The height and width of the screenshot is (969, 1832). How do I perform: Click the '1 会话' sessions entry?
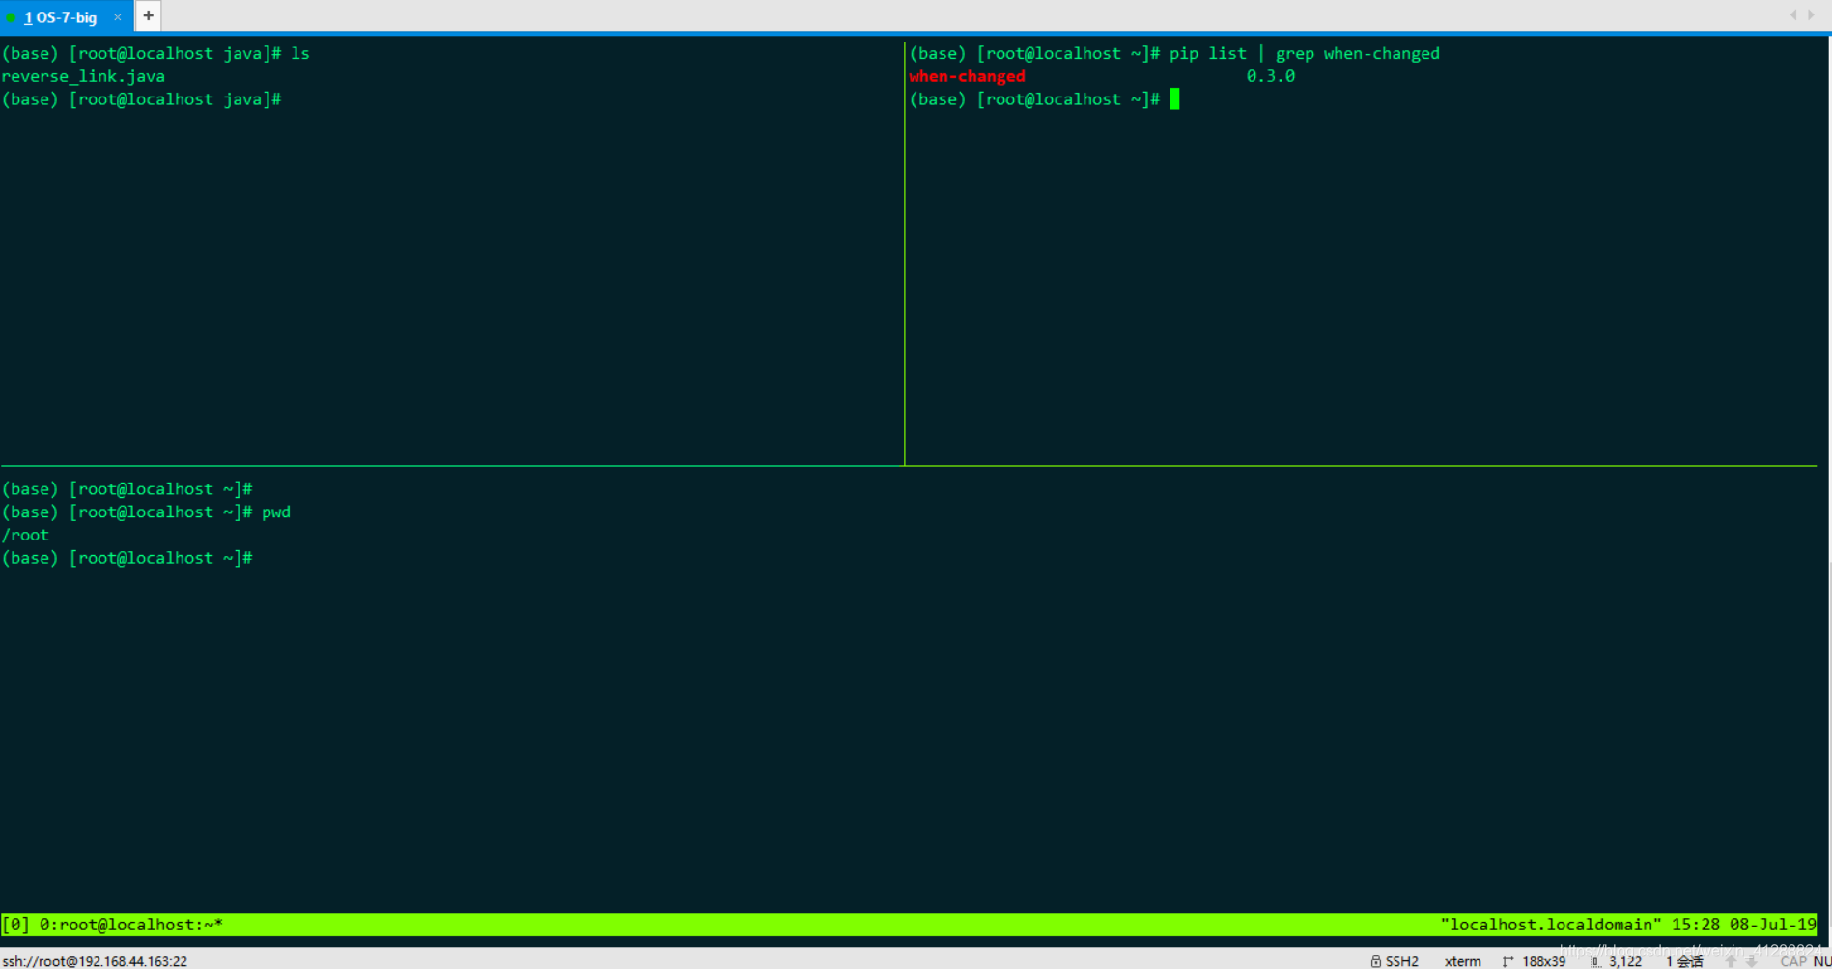[1684, 961]
